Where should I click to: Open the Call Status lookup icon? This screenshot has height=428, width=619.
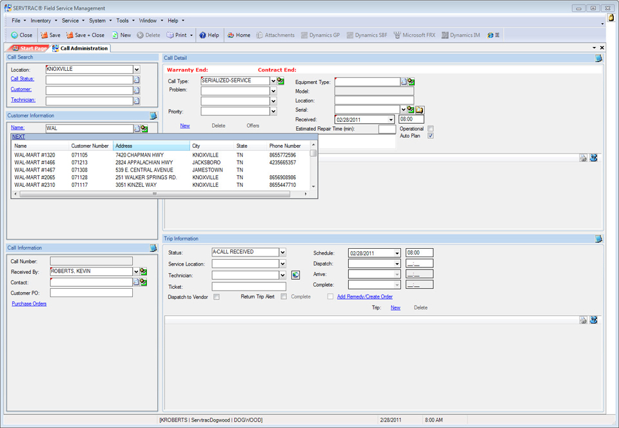click(137, 80)
